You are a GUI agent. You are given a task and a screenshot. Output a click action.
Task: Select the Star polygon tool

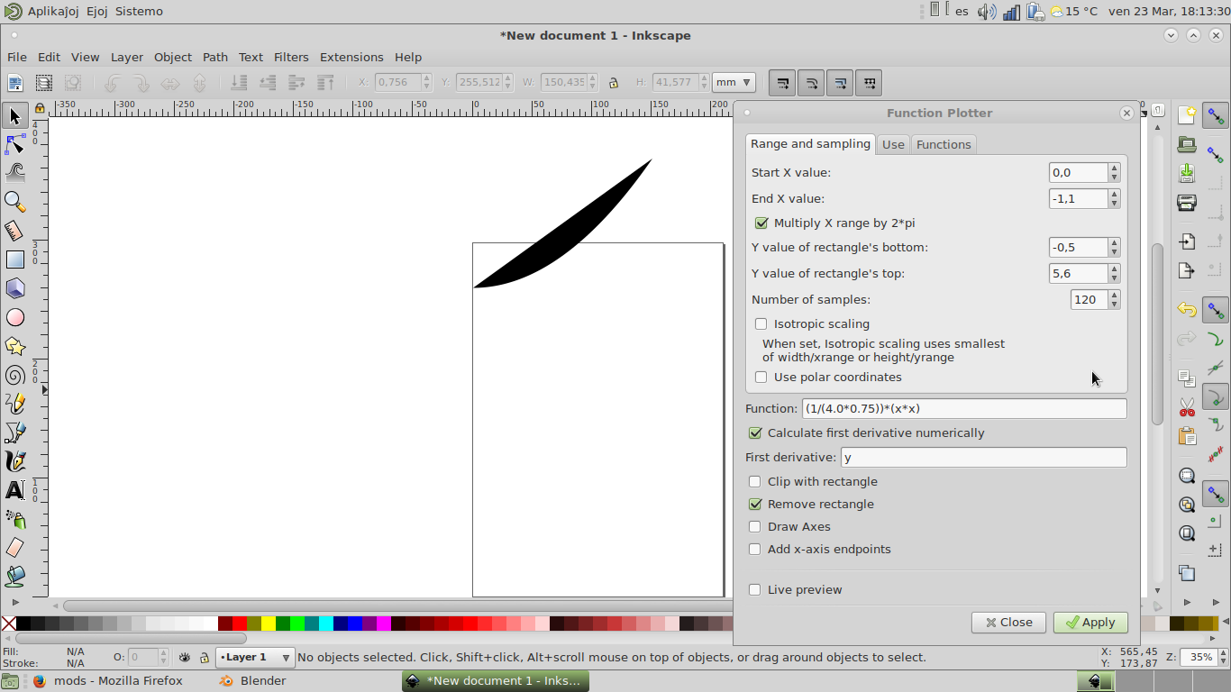(x=14, y=346)
